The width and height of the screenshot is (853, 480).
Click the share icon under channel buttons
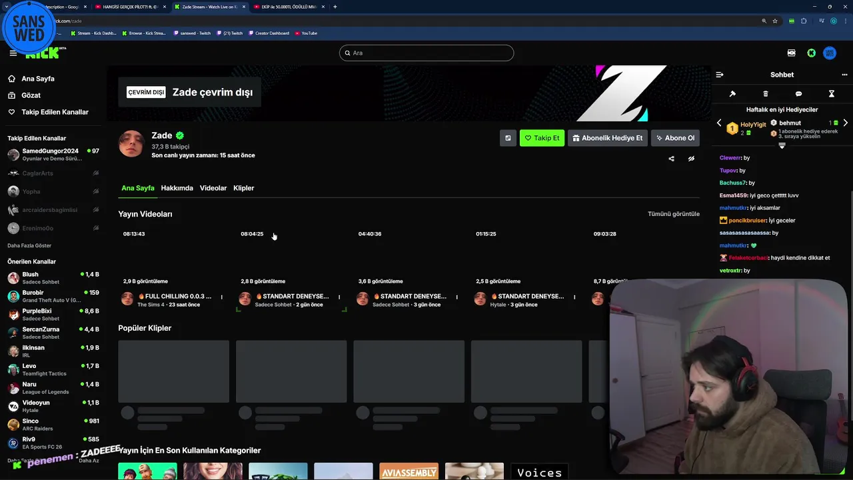671,159
